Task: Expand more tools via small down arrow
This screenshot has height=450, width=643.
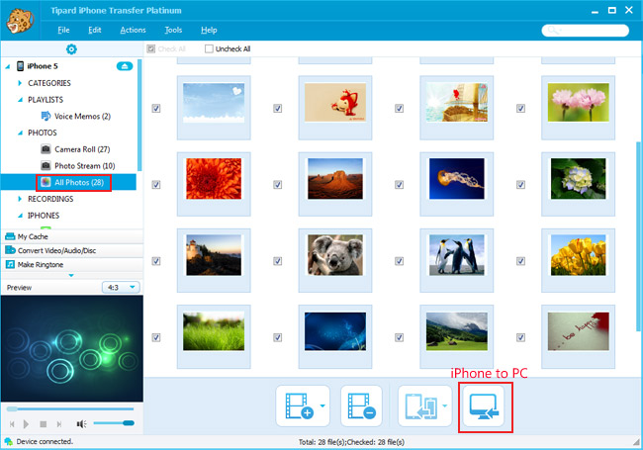Action: [71, 275]
